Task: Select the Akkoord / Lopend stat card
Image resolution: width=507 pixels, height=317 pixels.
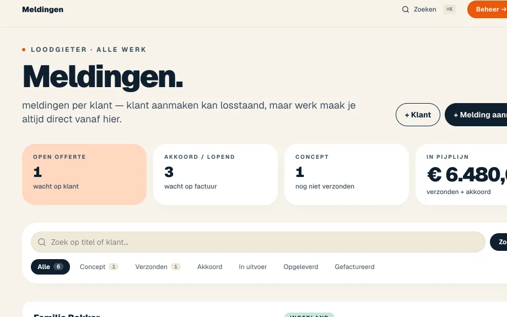Action: point(215,174)
